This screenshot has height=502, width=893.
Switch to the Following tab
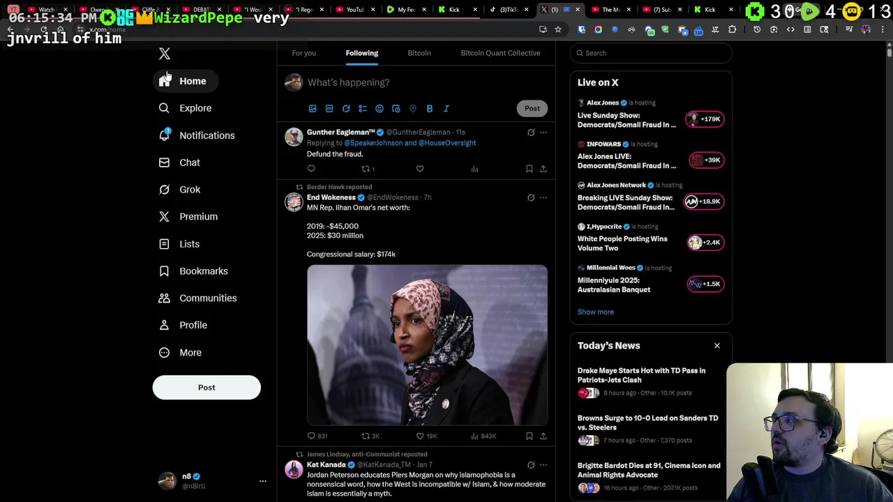tap(361, 53)
